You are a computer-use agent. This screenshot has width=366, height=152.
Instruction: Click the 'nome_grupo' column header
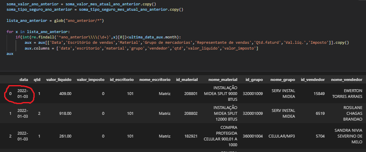coord(283,80)
